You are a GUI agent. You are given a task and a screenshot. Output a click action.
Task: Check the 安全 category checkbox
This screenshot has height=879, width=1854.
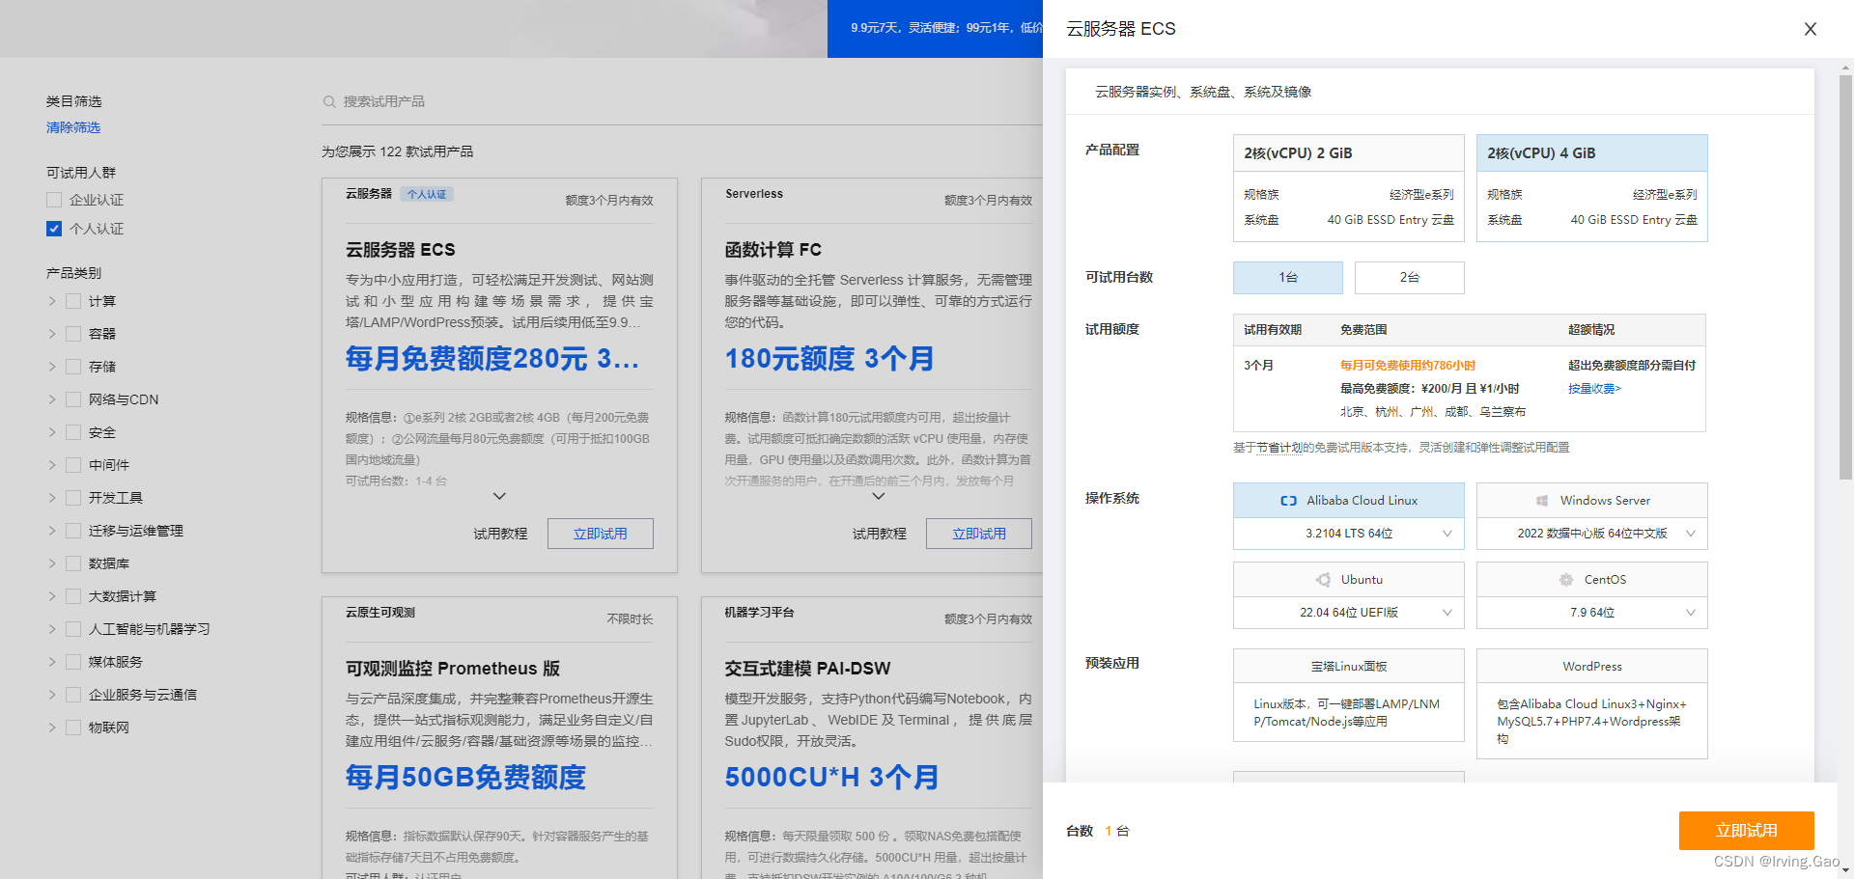[73, 432]
